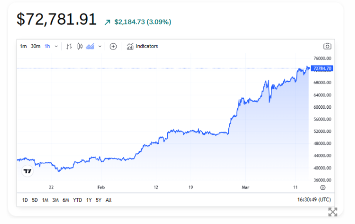
Task: Set interval to 1m
Action: pos(23,47)
